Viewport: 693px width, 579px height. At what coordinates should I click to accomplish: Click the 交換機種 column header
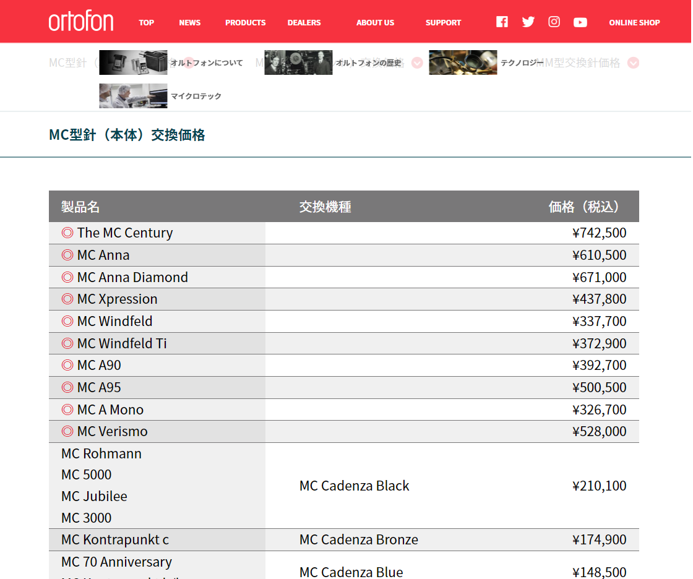pyautogui.click(x=325, y=207)
